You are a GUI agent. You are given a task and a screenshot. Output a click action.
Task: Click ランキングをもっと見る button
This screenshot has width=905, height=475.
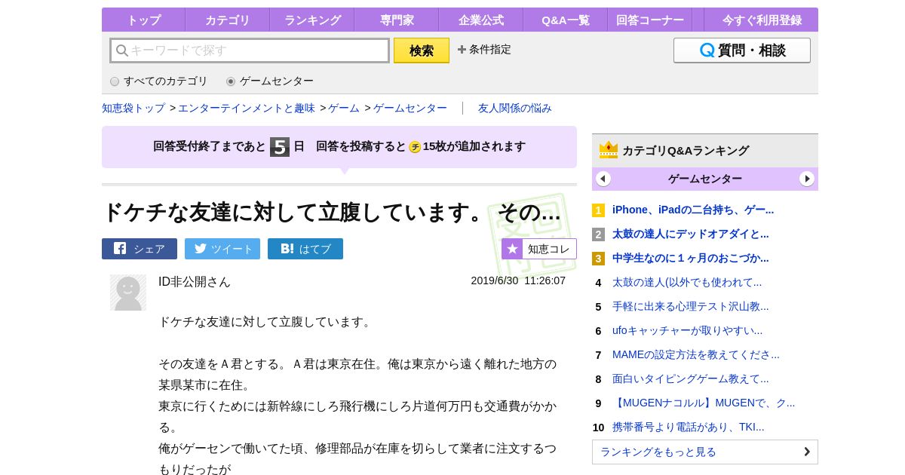point(705,452)
